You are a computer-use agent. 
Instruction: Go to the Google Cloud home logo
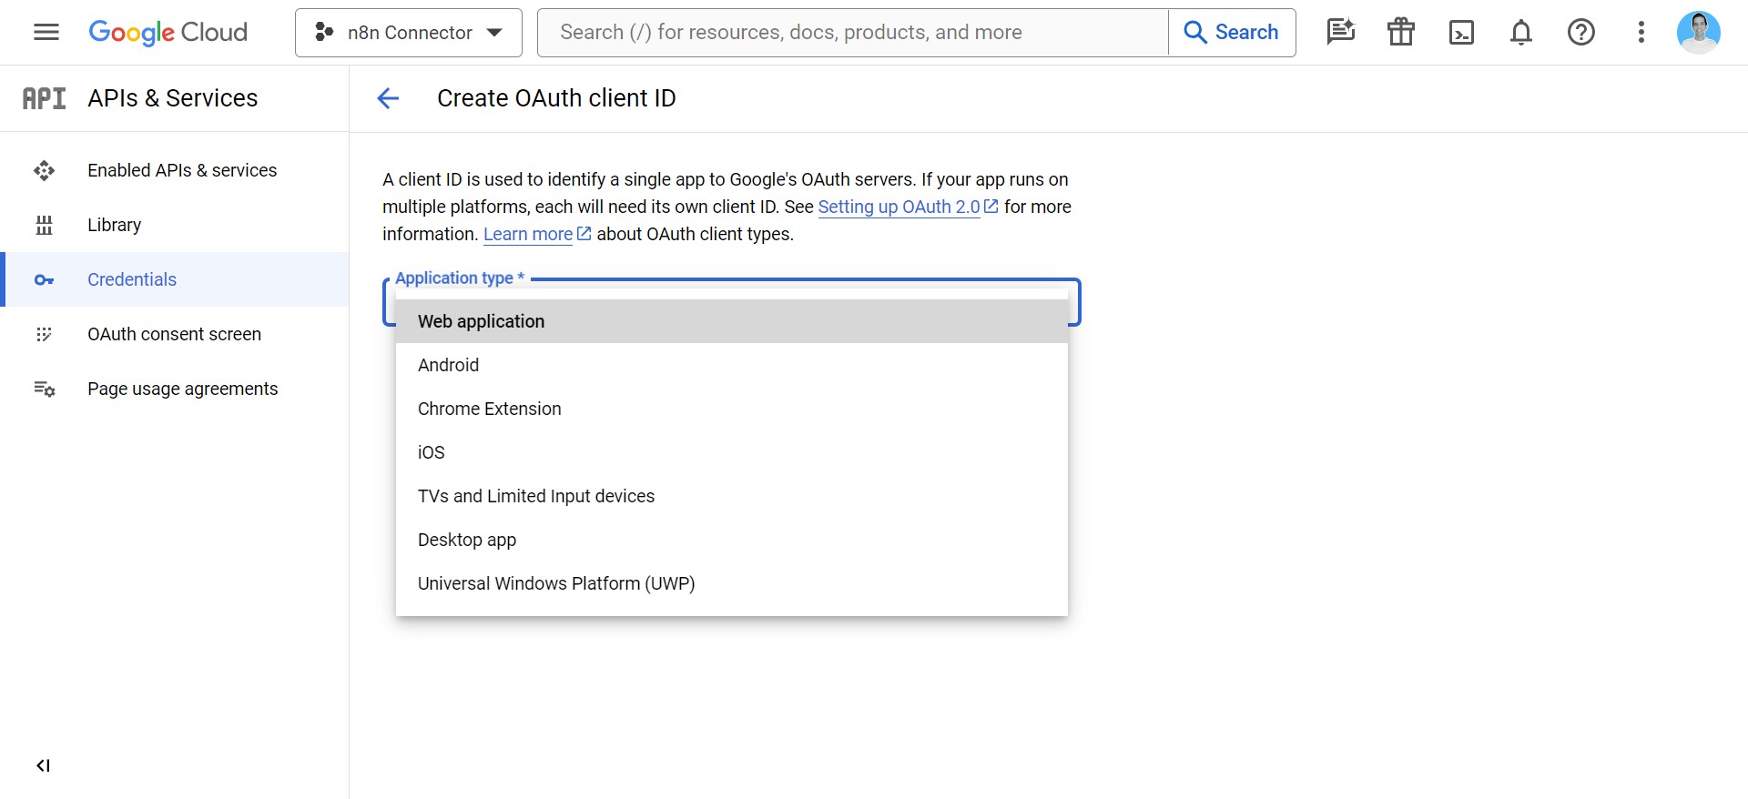point(168,33)
